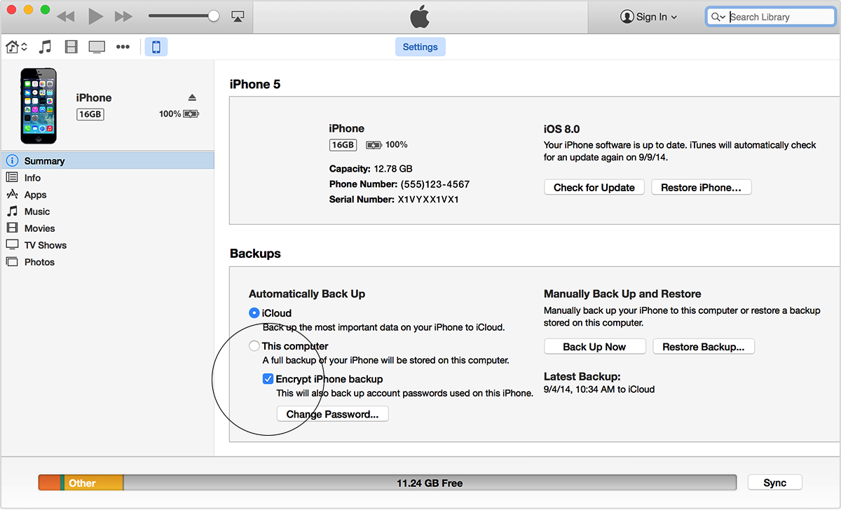The height and width of the screenshot is (510, 841).
Task: Click the rewind playback button
Action: pos(66,16)
